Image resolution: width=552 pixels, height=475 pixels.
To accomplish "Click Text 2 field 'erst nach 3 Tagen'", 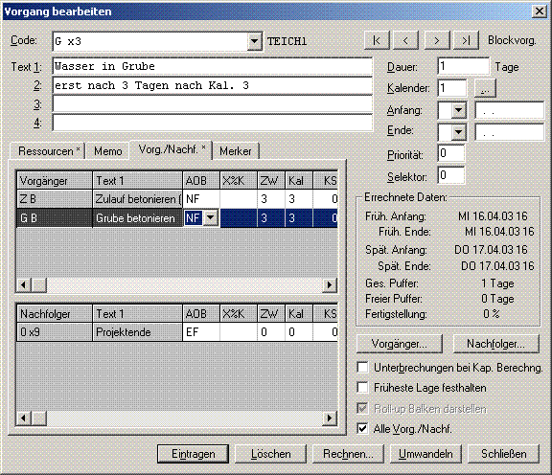I will point(213,85).
